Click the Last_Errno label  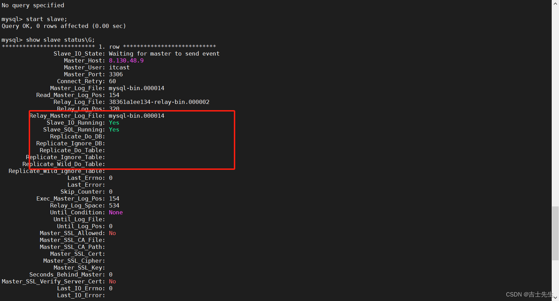coord(86,178)
